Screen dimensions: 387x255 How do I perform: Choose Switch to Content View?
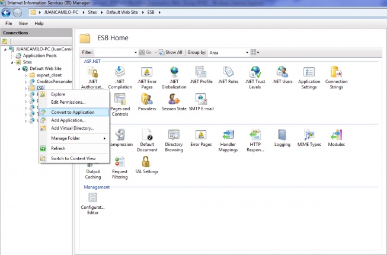point(74,158)
